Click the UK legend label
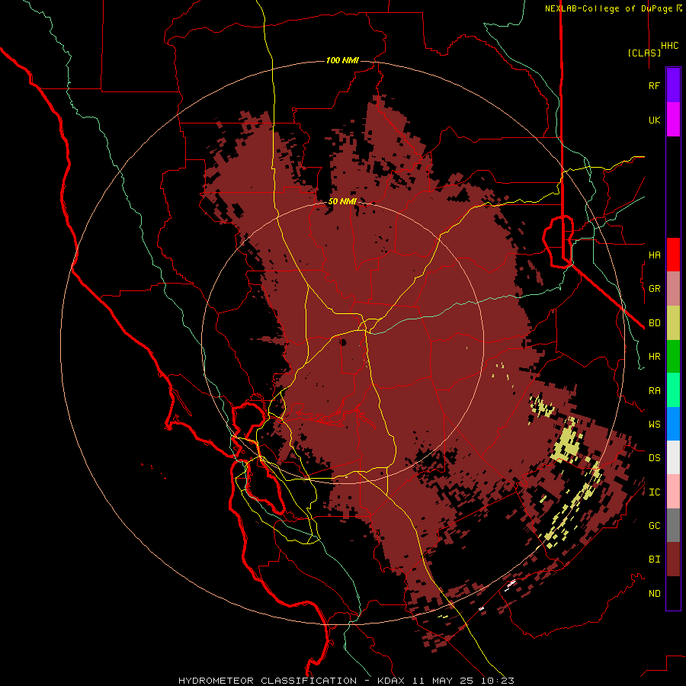Viewport: 686px width, 686px height. point(655,120)
